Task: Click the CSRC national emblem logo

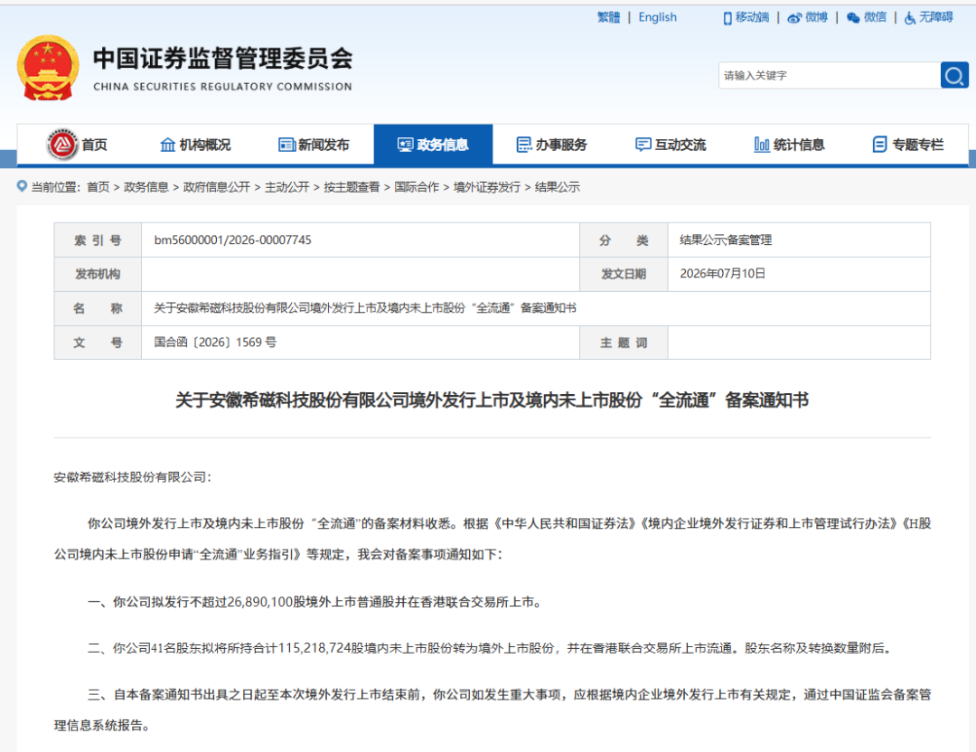Action: click(x=48, y=69)
